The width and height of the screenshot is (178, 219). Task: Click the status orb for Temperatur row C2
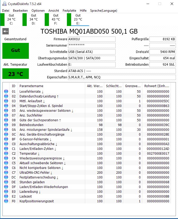6,153
